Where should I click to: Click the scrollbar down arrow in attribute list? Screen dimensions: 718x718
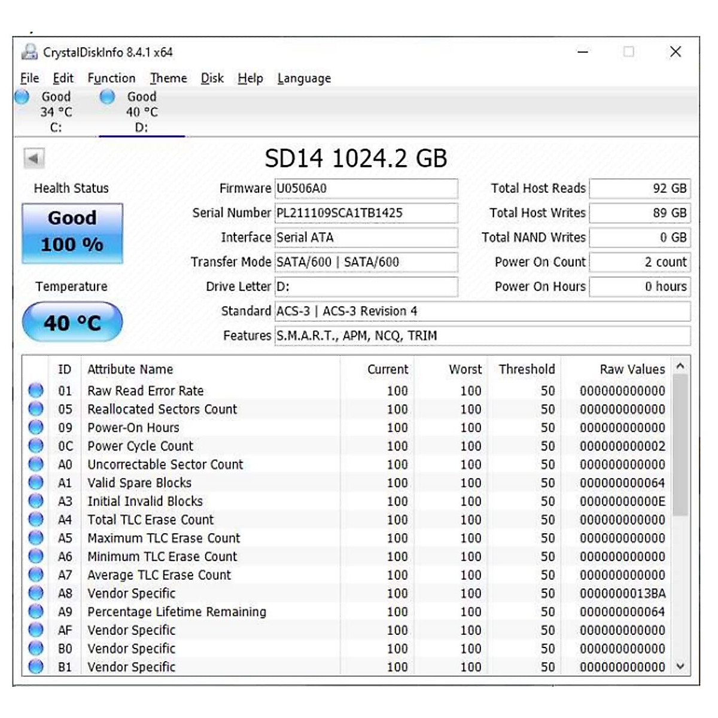[x=680, y=666]
